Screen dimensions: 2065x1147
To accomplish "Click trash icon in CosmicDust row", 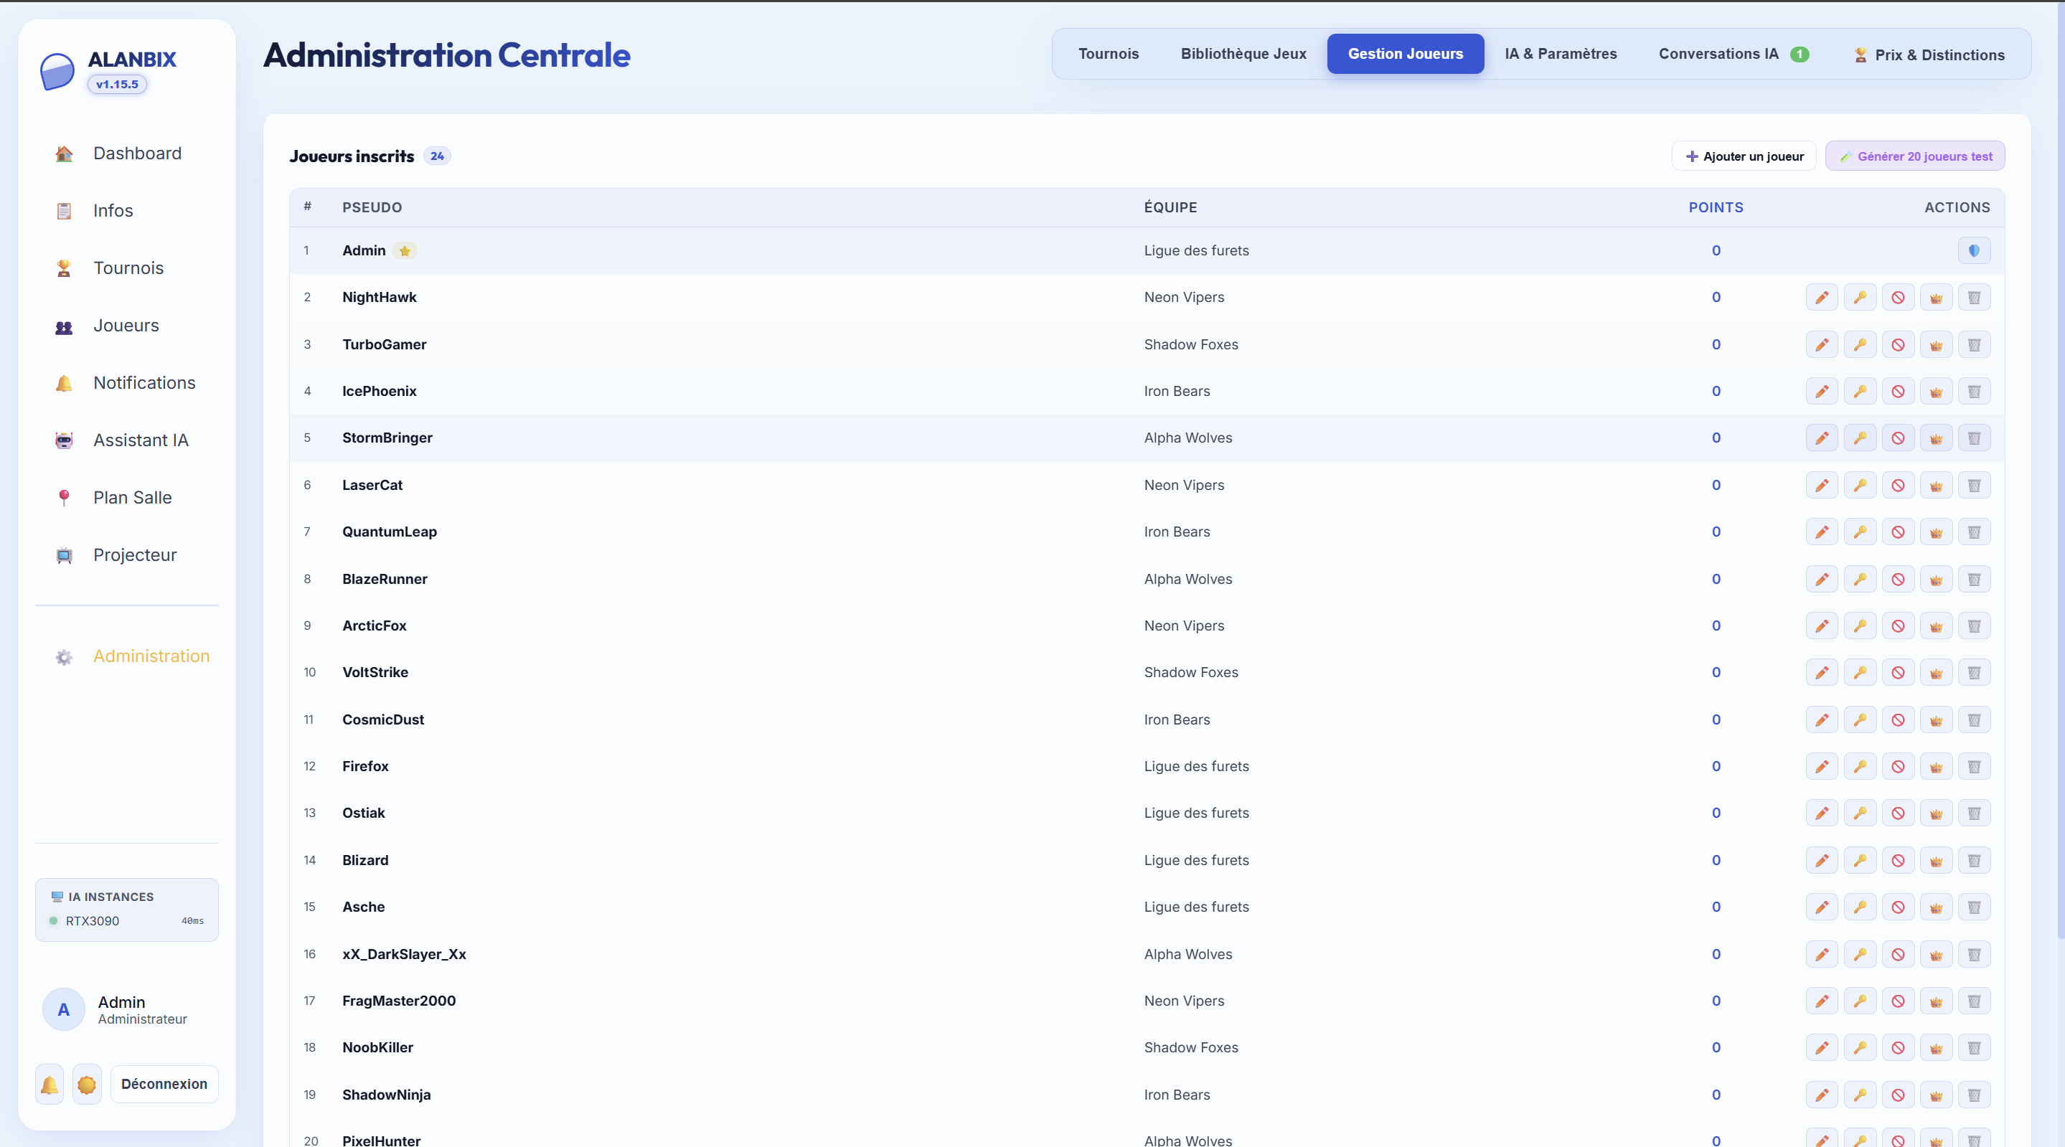I will [x=1974, y=719].
